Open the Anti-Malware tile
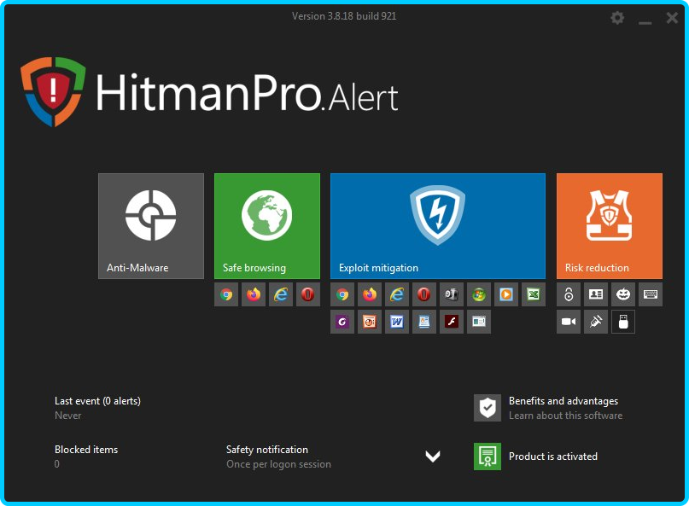The image size is (689, 506). 151,225
